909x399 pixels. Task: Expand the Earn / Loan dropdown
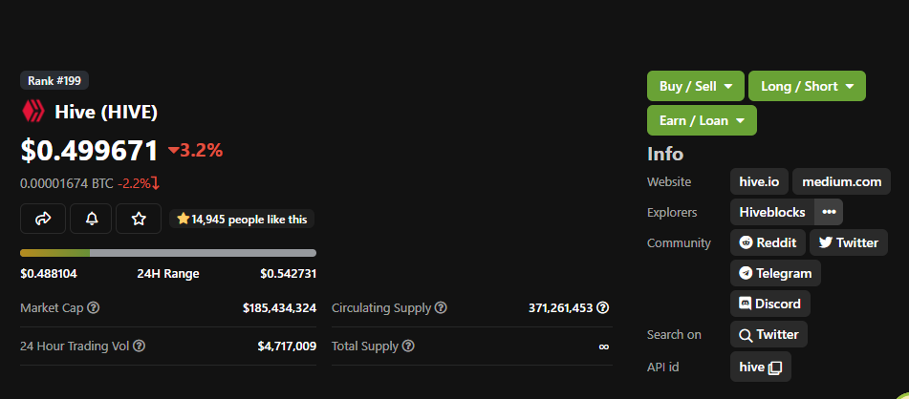pos(702,120)
